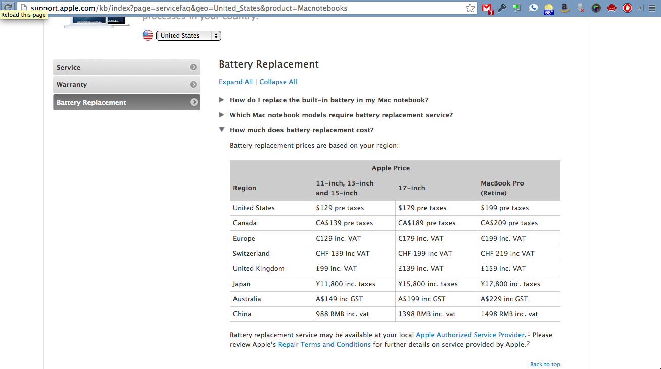
Task: Select the Battery Replacement sidebar section
Action: click(126, 102)
